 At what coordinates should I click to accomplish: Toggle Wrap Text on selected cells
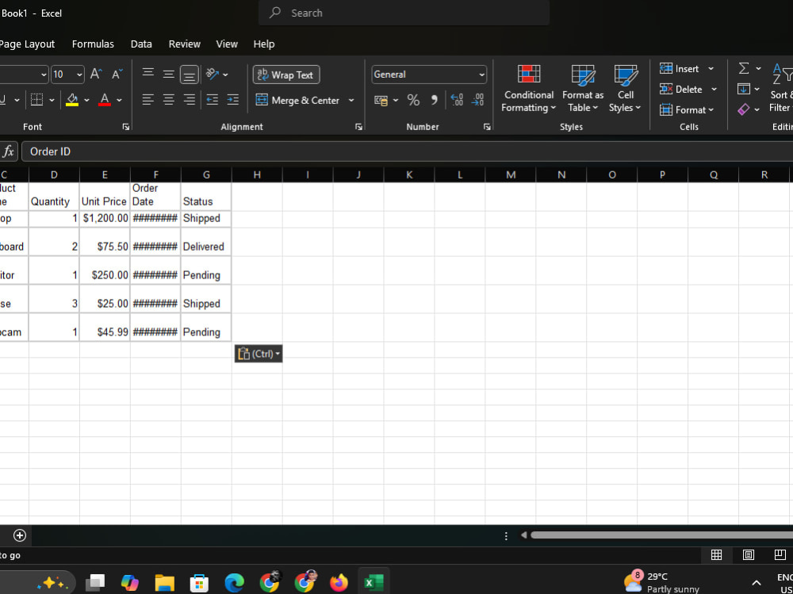point(286,75)
